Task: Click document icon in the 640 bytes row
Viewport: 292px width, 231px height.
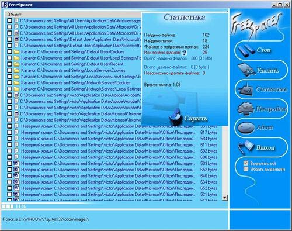Action: pyautogui.click(x=16, y=175)
